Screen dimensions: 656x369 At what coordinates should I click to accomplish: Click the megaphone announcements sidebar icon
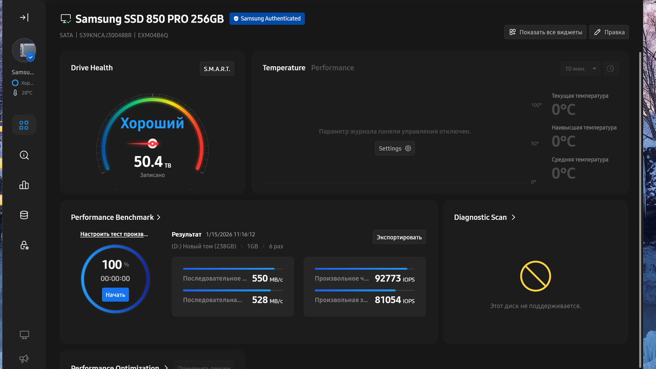click(24, 359)
